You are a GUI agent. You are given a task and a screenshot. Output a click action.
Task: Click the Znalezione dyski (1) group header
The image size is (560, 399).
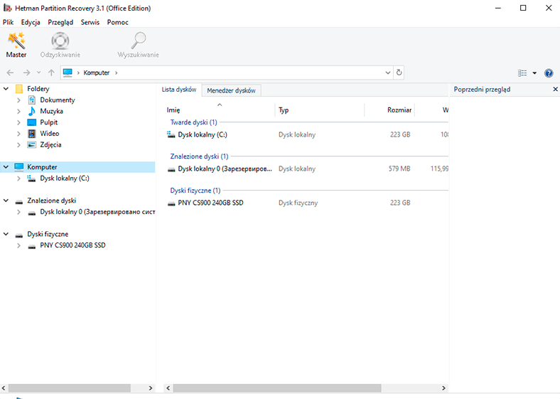click(199, 156)
